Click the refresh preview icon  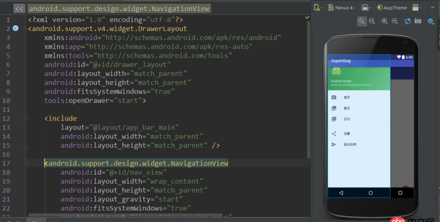click(408, 21)
